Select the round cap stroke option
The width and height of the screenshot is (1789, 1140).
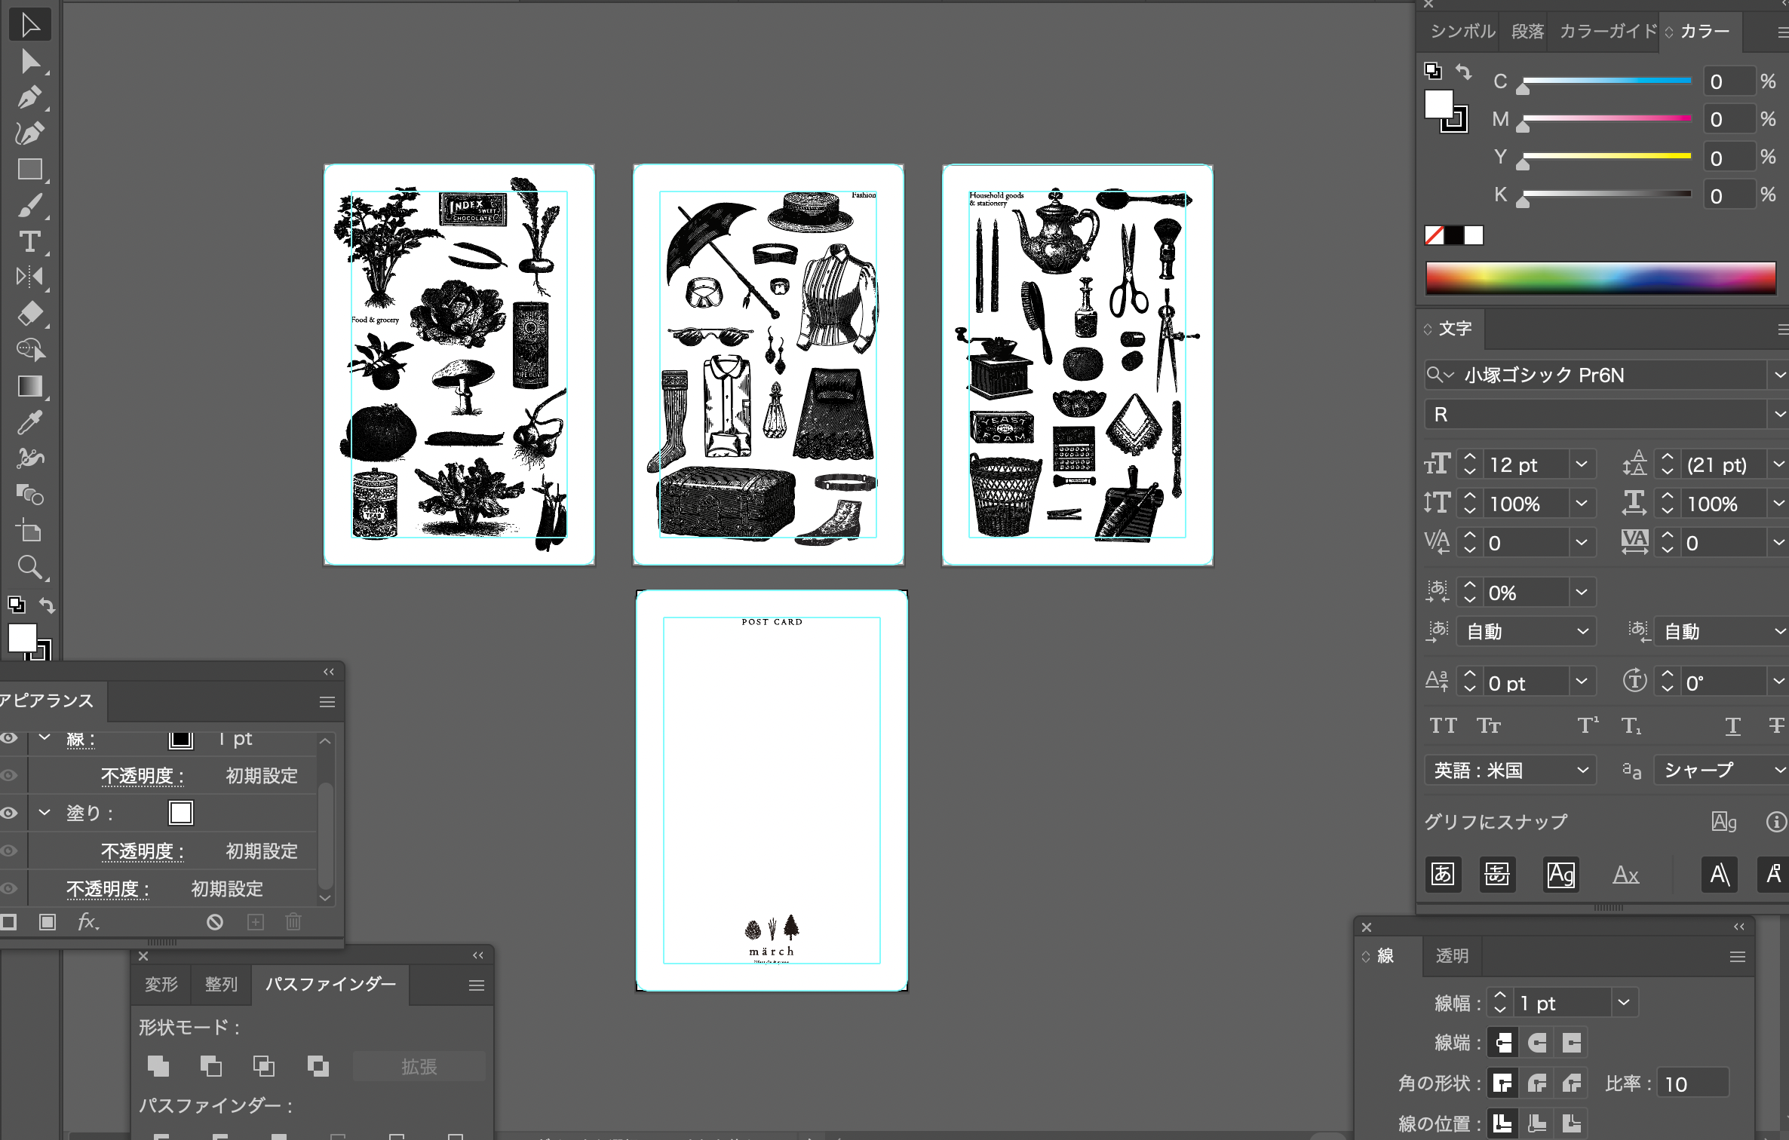(x=1537, y=1043)
